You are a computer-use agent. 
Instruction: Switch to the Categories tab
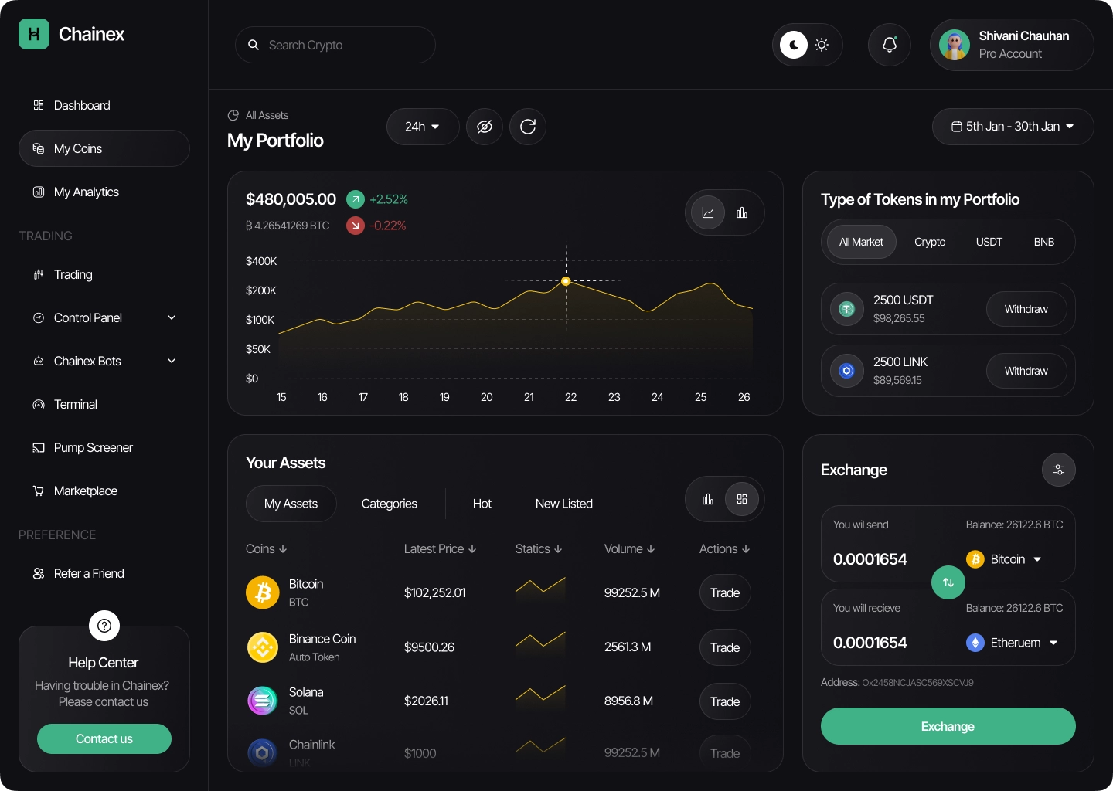pyautogui.click(x=389, y=504)
